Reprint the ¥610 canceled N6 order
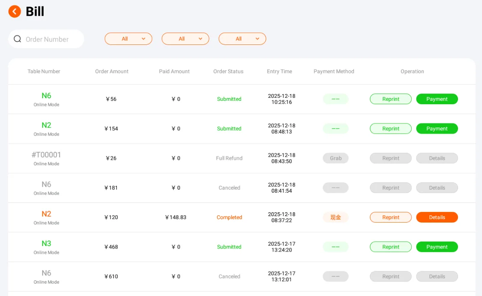The height and width of the screenshot is (296, 482). [391, 276]
